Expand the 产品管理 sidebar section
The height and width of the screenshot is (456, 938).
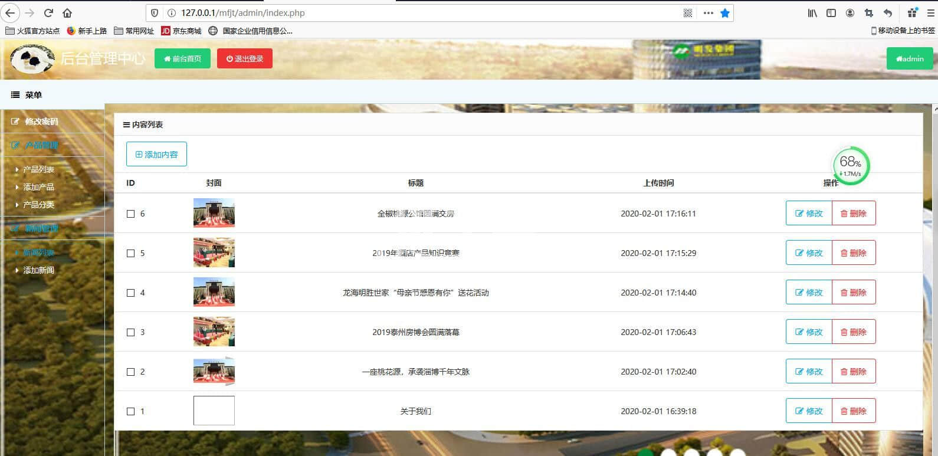pyautogui.click(x=41, y=145)
